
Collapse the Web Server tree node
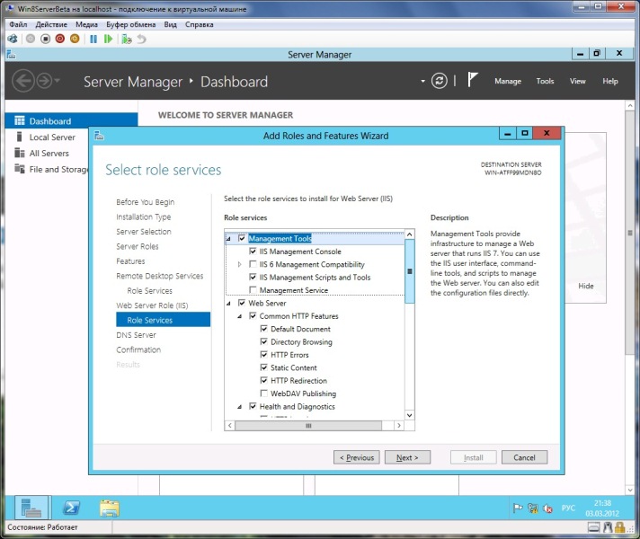(x=228, y=304)
